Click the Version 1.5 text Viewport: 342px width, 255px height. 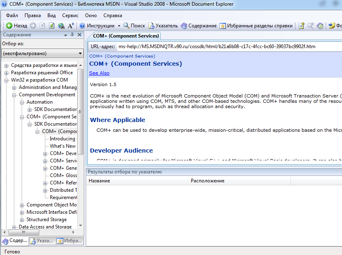click(103, 84)
